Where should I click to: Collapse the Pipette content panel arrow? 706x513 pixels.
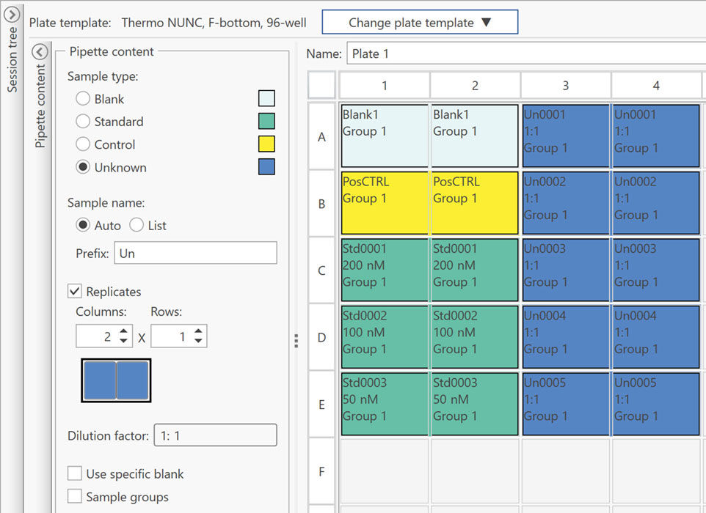[40, 52]
